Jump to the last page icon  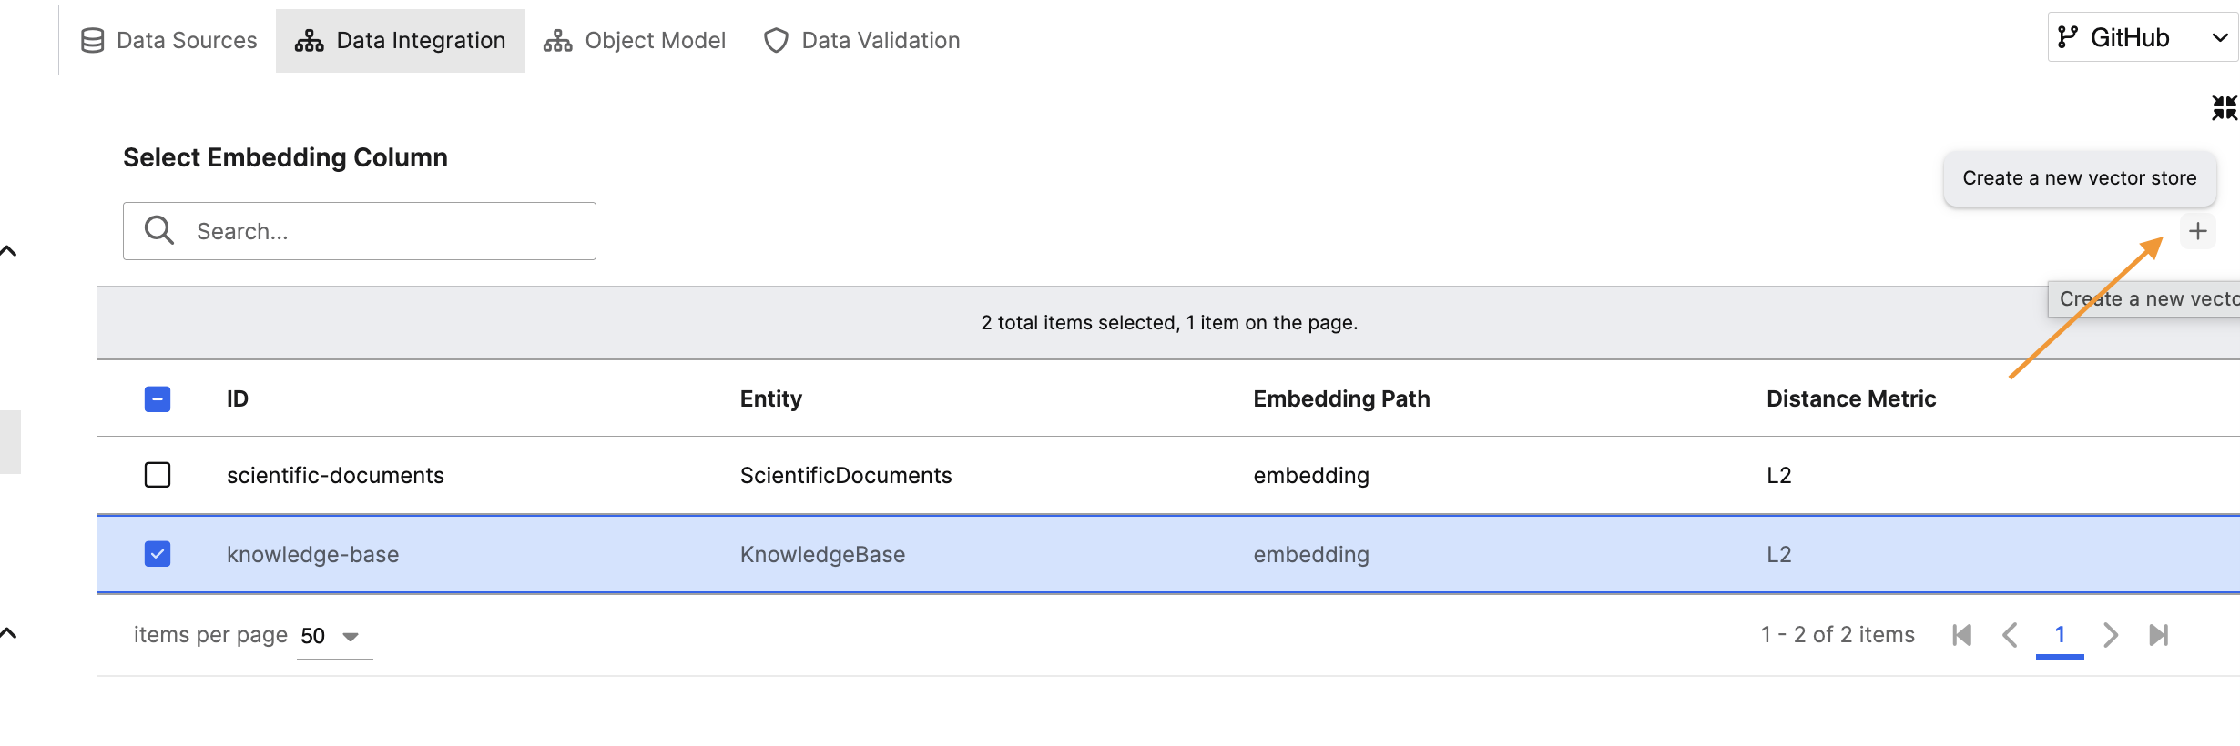coord(2158,635)
